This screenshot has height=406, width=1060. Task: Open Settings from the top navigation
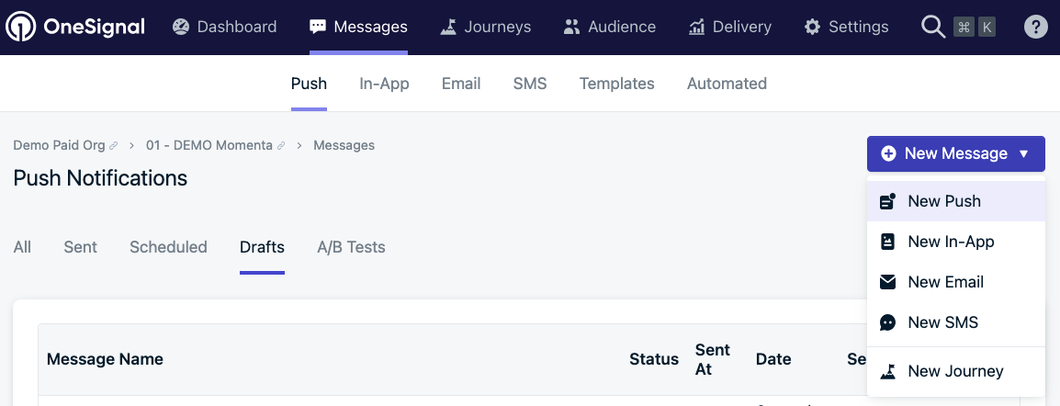point(846,28)
